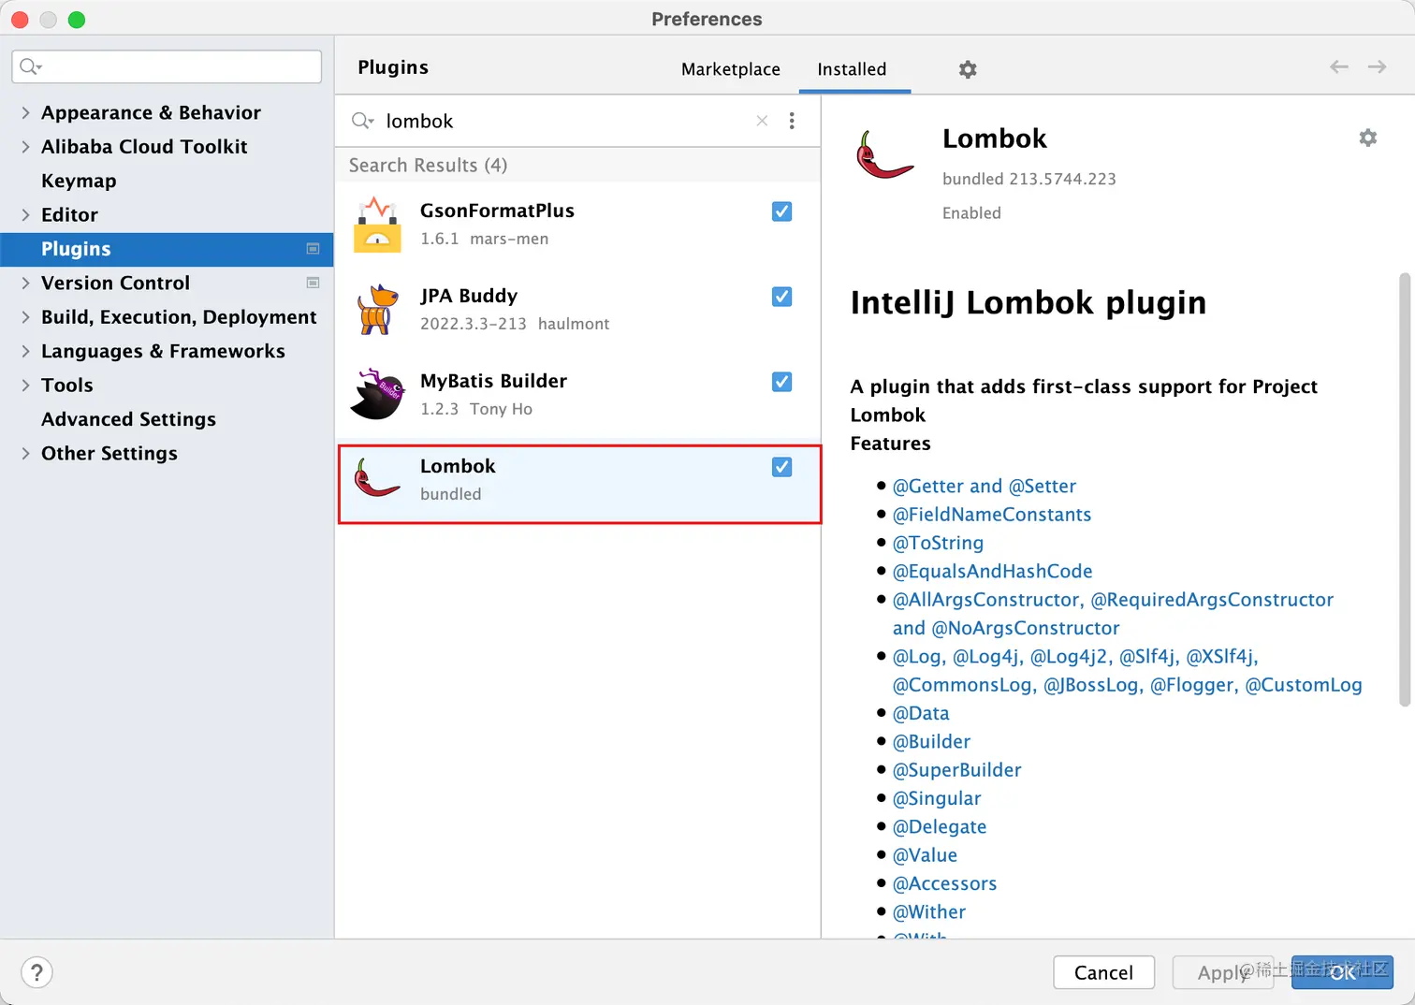
Task: Open the plugins gear settings menu
Action: [968, 69]
